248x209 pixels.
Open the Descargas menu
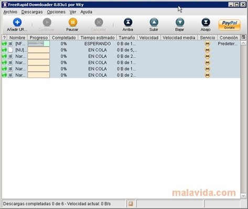point(32,12)
